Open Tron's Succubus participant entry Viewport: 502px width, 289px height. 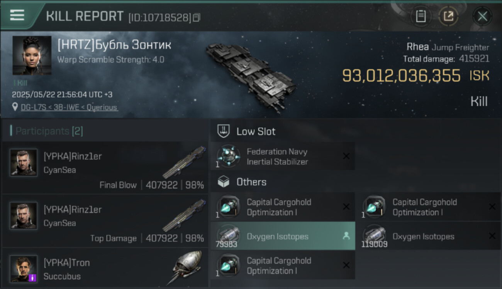click(105, 269)
